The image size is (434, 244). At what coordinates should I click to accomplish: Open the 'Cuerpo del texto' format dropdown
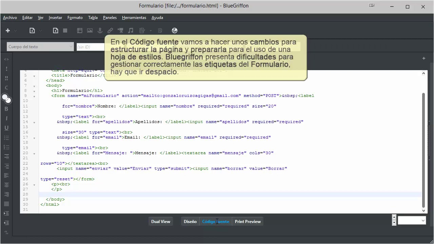coord(40,47)
